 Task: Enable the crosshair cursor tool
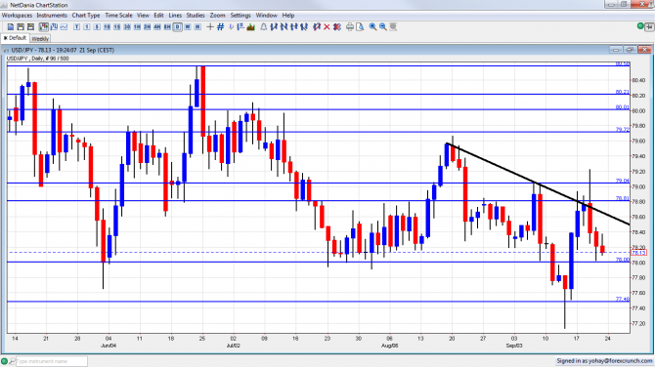(210, 27)
